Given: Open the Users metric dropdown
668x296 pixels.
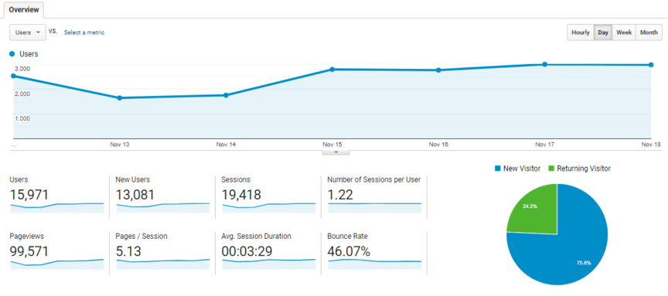Looking at the screenshot, I should click(x=28, y=32).
